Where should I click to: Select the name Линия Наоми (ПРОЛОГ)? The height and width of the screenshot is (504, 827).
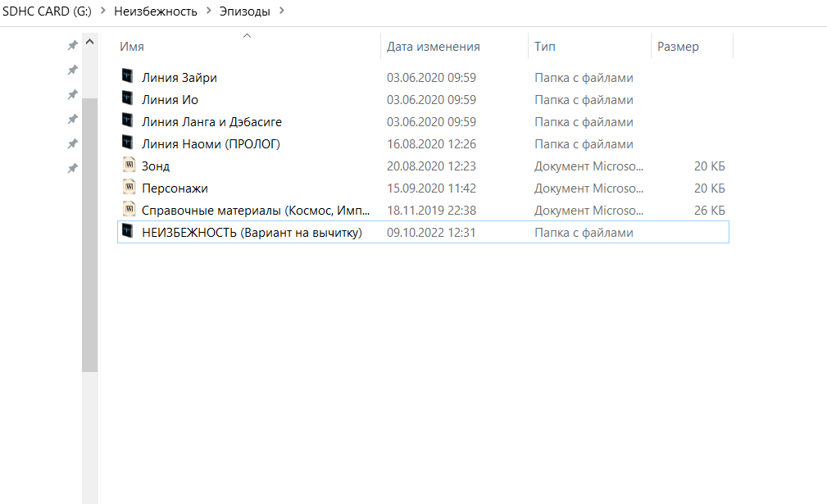tap(211, 144)
